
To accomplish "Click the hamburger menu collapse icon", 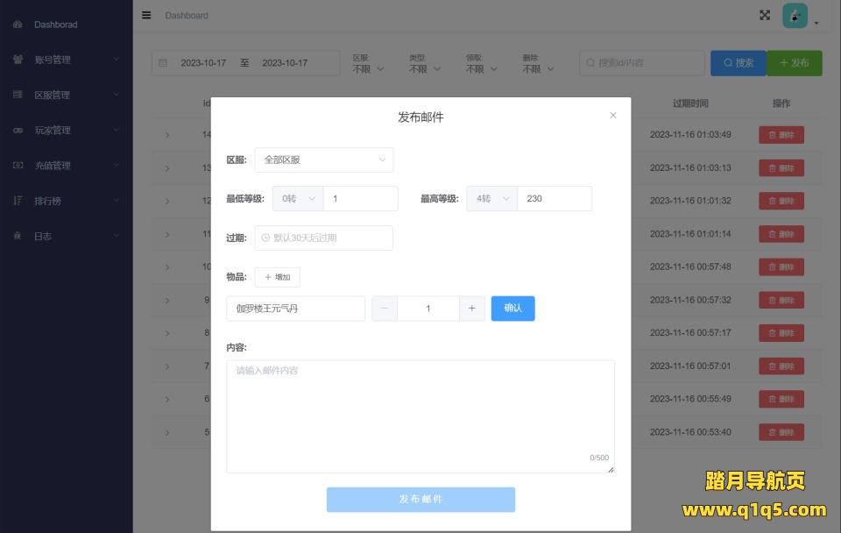I will (146, 15).
